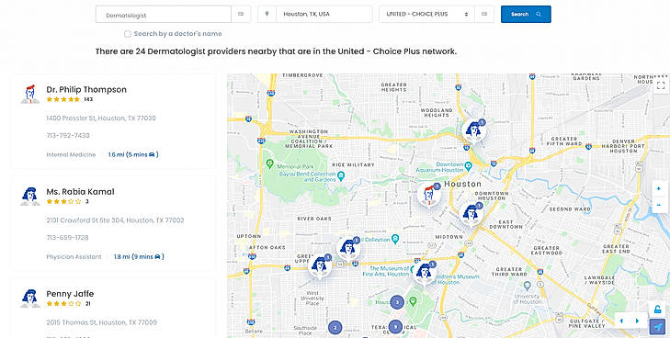
Task: Click the map lock icon
Action: click(x=658, y=310)
